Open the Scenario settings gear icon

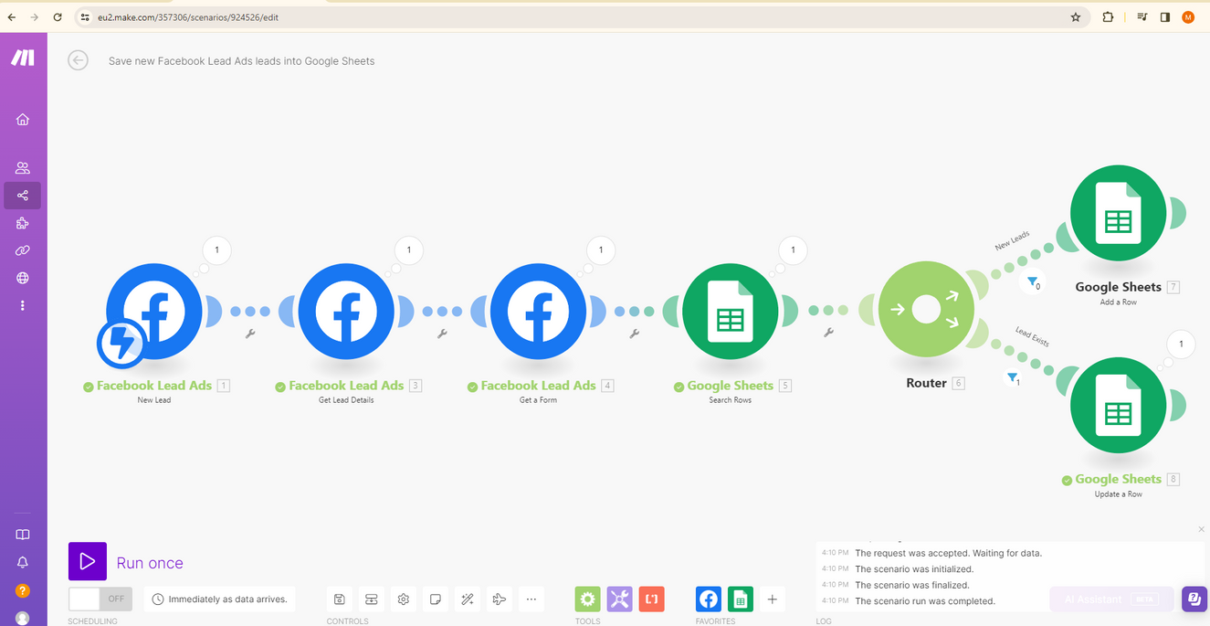click(x=404, y=599)
